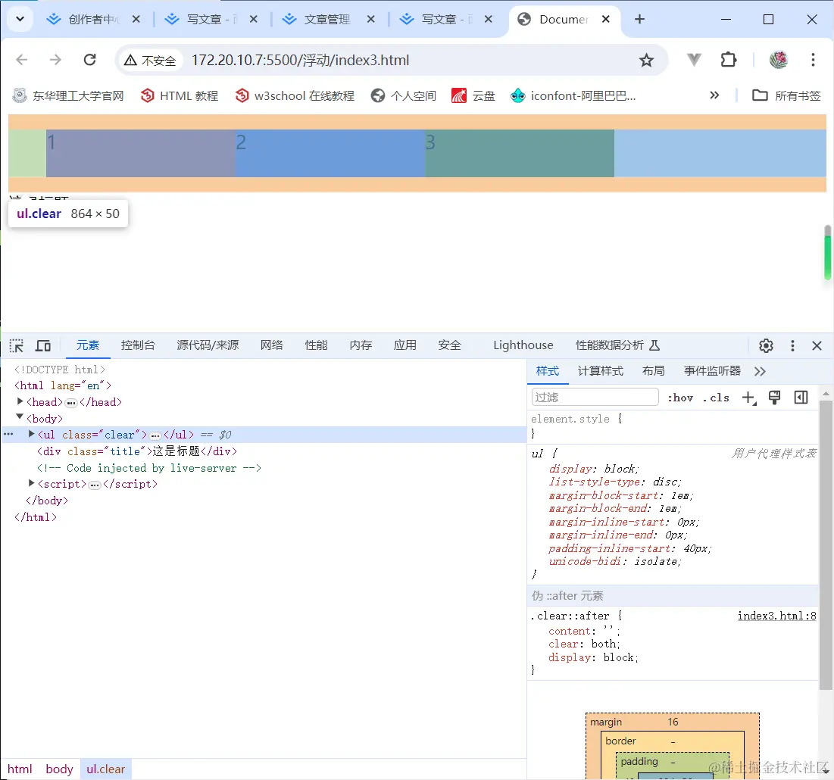This screenshot has height=780, width=834.
Task: Close the DevTools panel
Action: 817,345
